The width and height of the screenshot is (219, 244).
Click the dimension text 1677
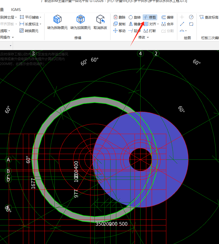pos(33,183)
